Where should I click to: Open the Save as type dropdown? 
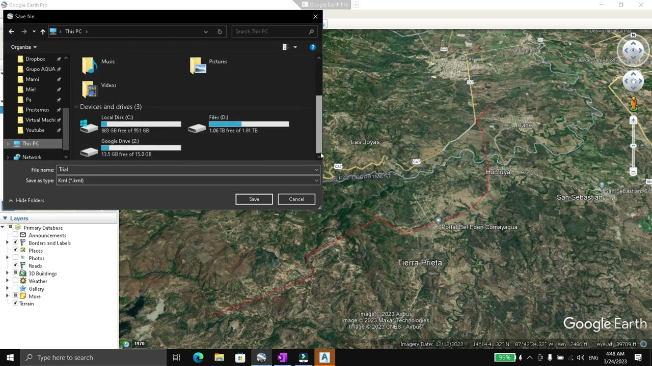[316, 180]
